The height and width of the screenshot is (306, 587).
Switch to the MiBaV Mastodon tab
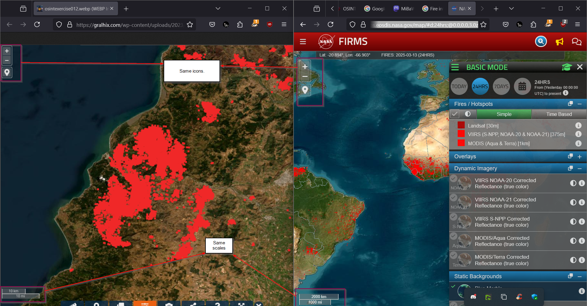[x=404, y=9]
